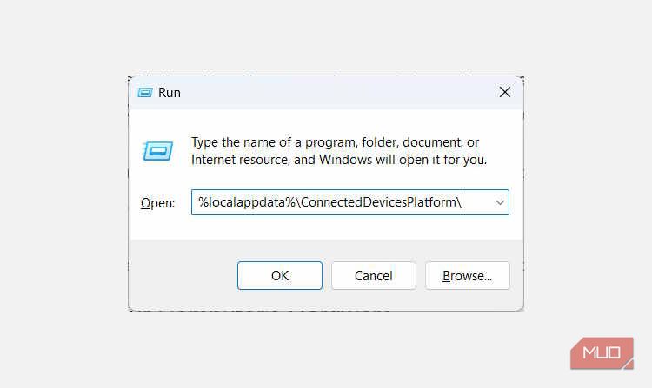
Task: Click empty space between path text and dropdown arrow
Action: click(478, 202)
